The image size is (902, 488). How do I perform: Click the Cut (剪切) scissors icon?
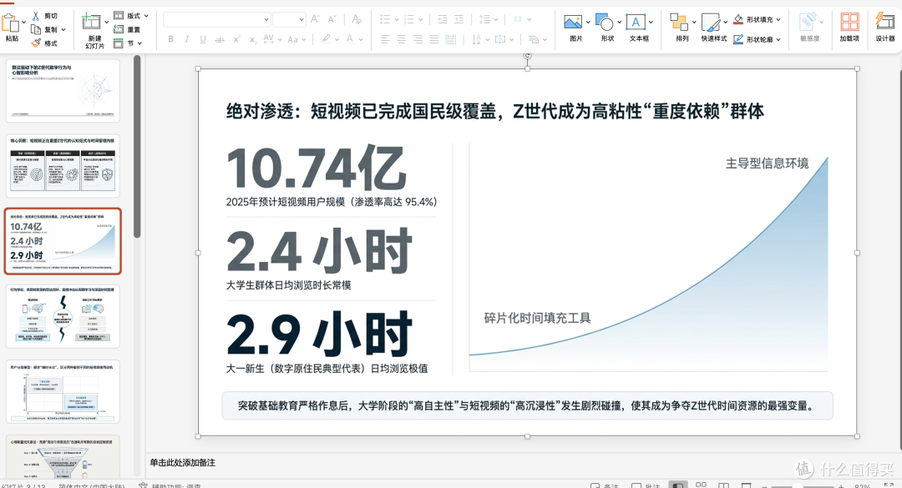pyautogui.click(x=36, y=16)
